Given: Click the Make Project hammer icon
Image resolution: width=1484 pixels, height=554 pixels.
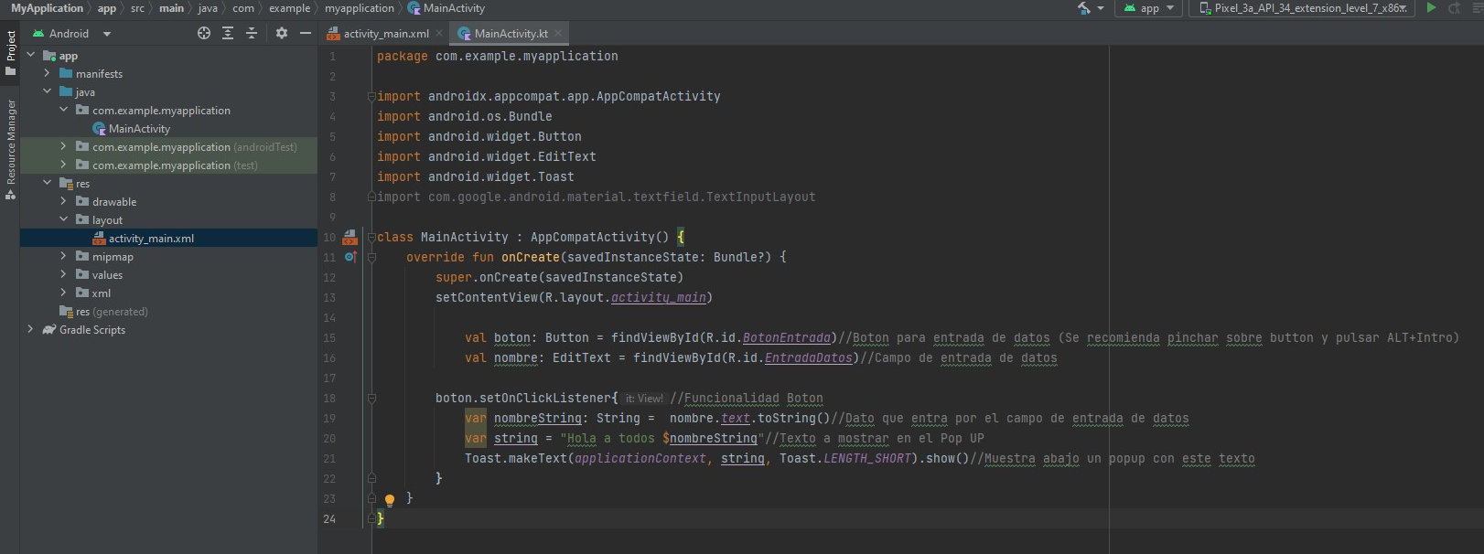Looking at the screenshot, I should point(1084,8).
